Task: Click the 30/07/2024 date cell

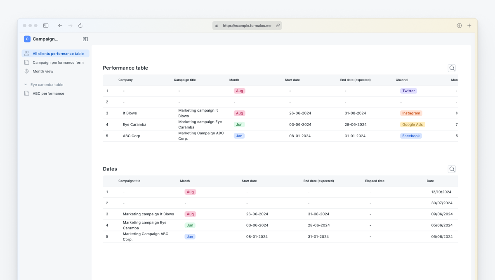Action: click(x=442, y=203)
